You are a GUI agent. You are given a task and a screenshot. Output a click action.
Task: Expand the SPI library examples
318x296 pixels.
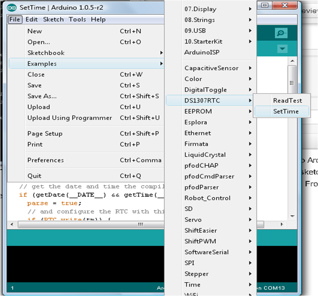[x=210, y=263]
